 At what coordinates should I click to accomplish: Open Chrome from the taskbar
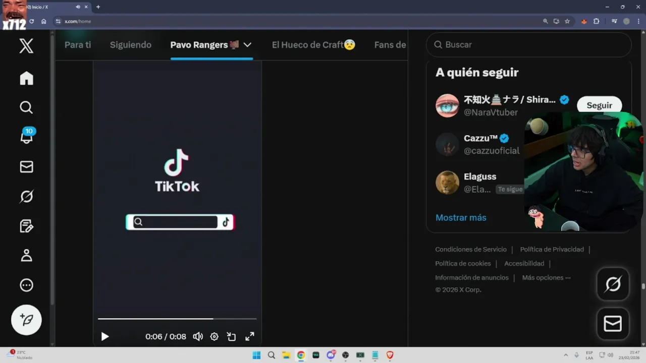pyautogui.click(x=301, y=355)
